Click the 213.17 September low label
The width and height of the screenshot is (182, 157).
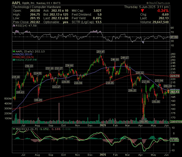56,87
